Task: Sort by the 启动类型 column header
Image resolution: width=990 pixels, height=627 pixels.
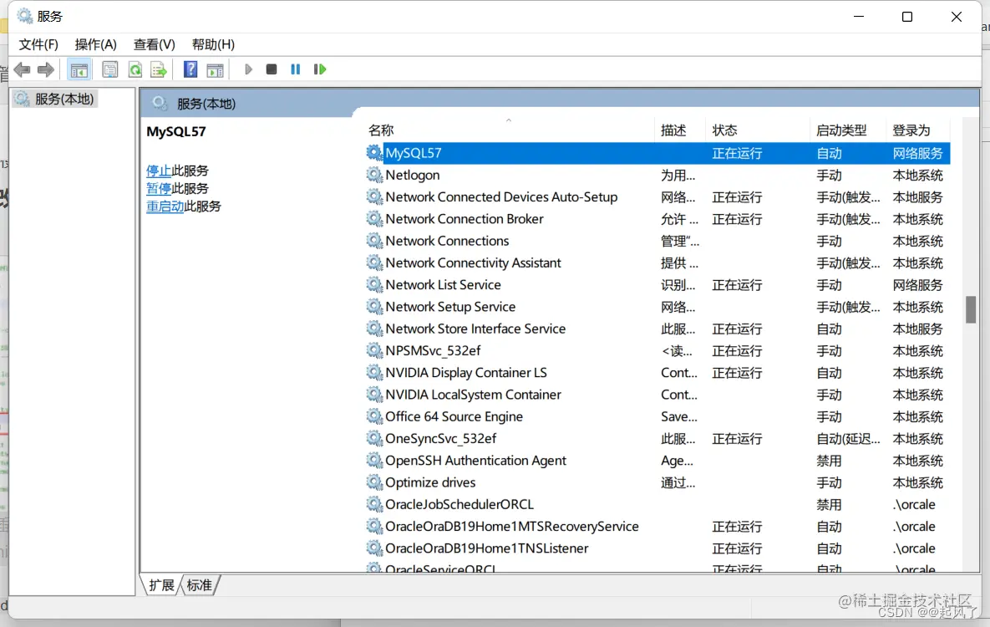Action: (848, 130)
